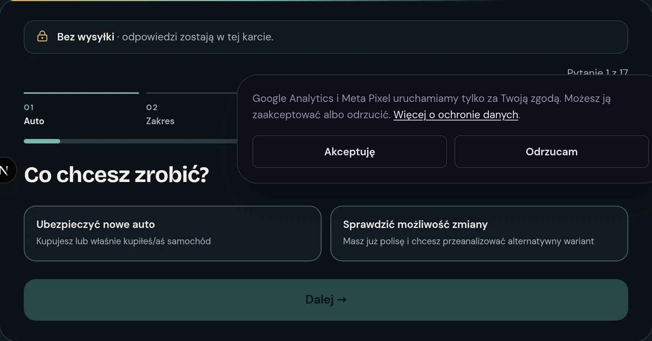Click the arrow icon in Dalej button
Viewport: 652px width, 341px height.
(342, 299)
